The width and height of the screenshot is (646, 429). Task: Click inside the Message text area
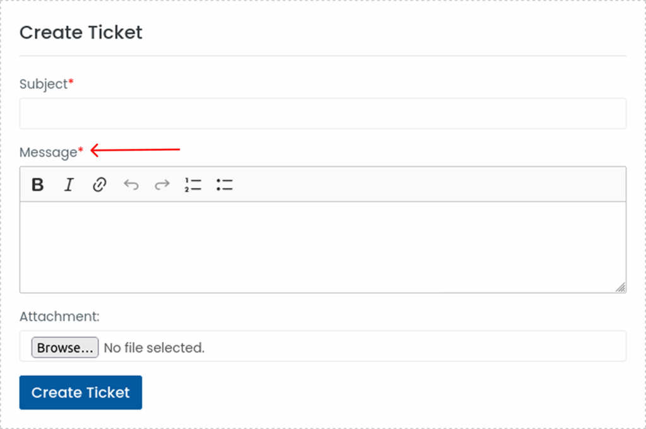[x=322, y=247]
